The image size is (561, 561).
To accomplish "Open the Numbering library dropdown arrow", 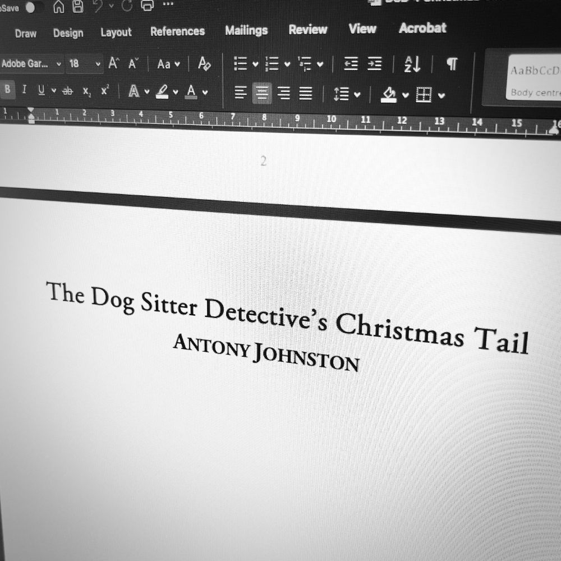I will tap(287, 65).
